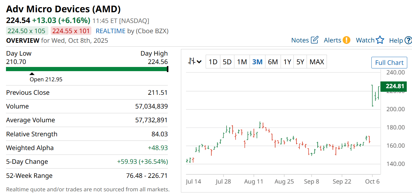
Task: Show the 1Y chart period
Action: [x=287, y=62]
